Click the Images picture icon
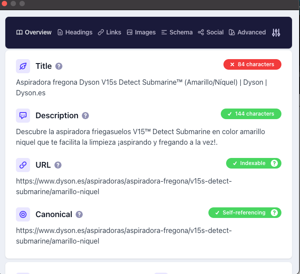Viewport: 300px width, 274px height. (x=130, y=32)
